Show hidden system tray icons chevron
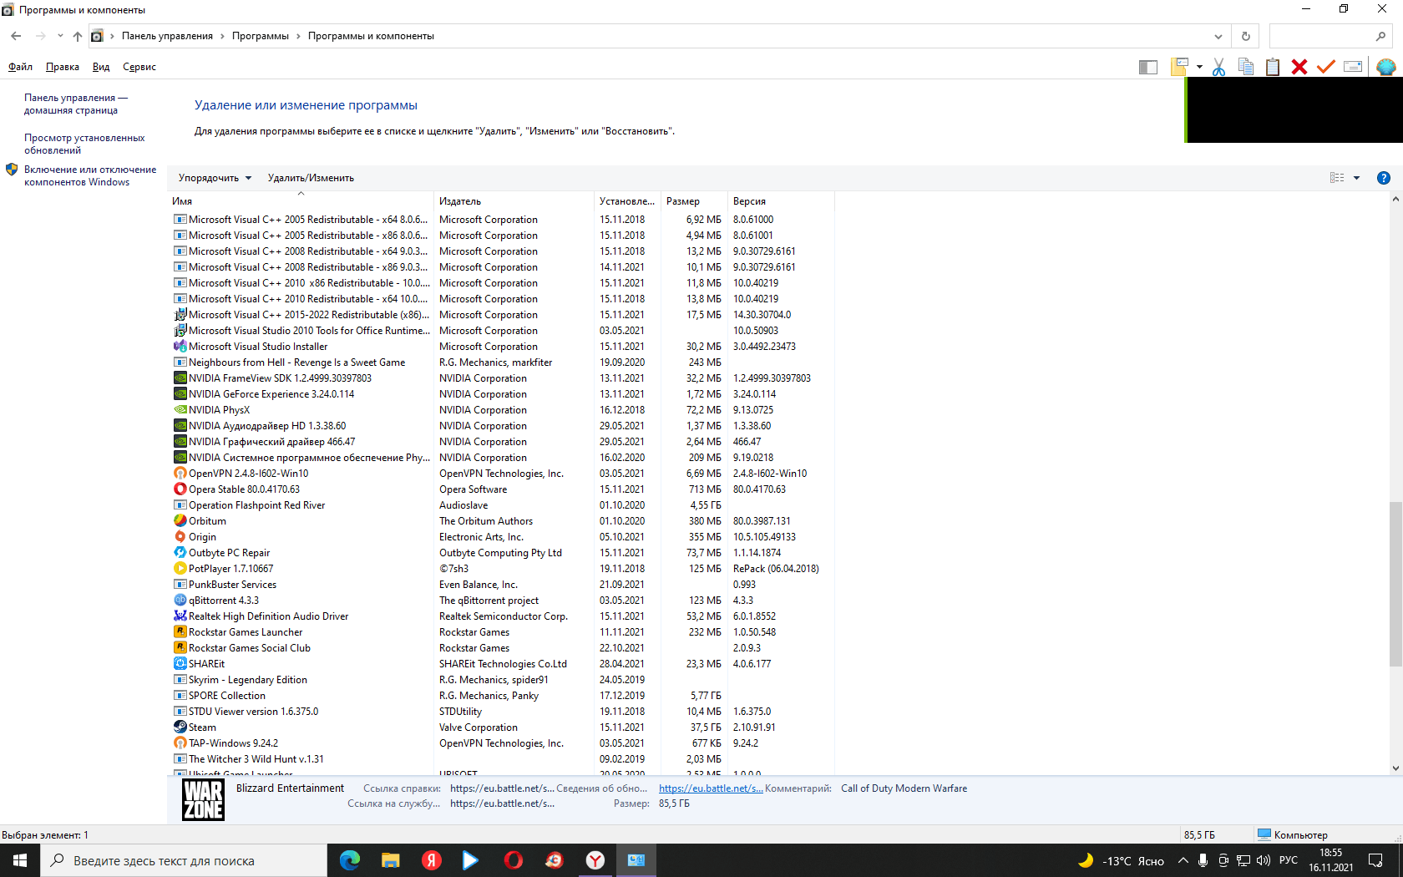 (x=1183, y=860)
